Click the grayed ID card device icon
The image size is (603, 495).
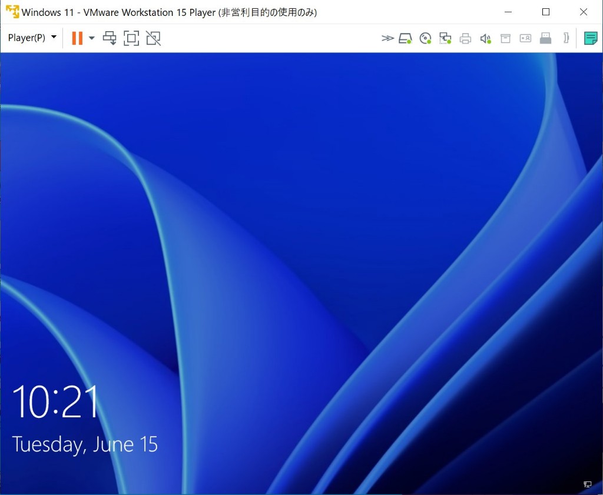tap(525, 38)
